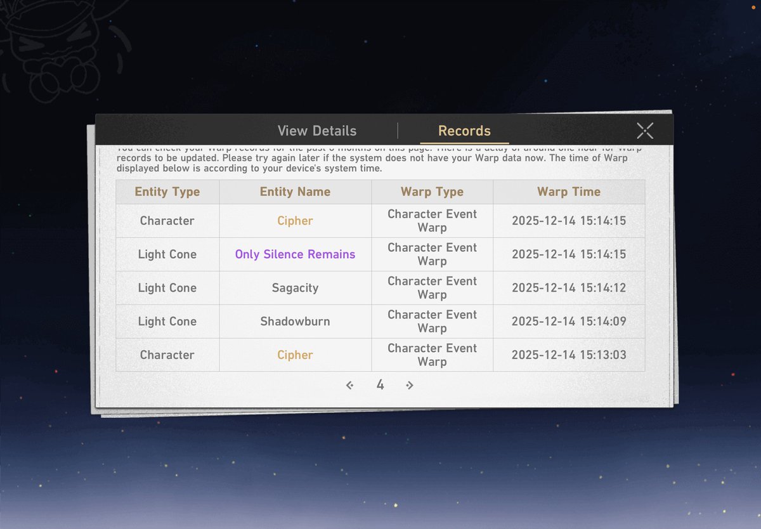Go to the previous records page arrow
The image size is (761, 529).
(x=349, y=385)
